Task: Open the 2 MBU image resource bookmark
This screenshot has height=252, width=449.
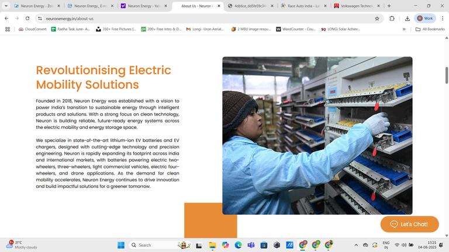Action: pos(251,29)
